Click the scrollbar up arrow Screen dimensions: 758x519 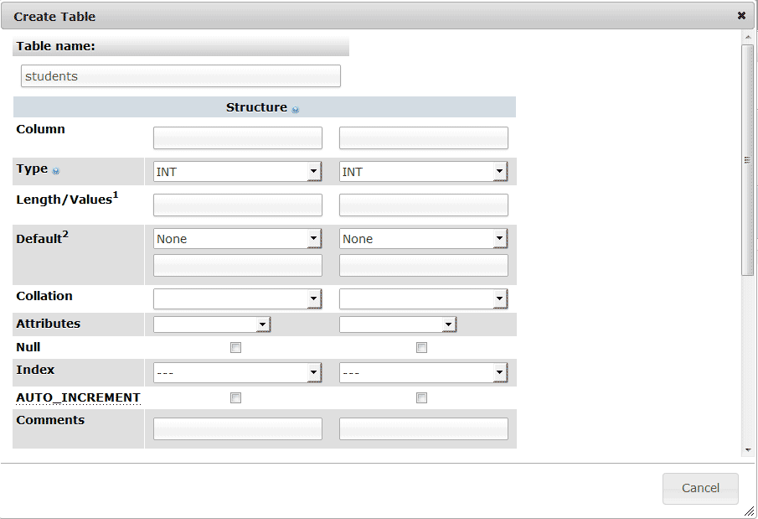click(x=748, y=37)
